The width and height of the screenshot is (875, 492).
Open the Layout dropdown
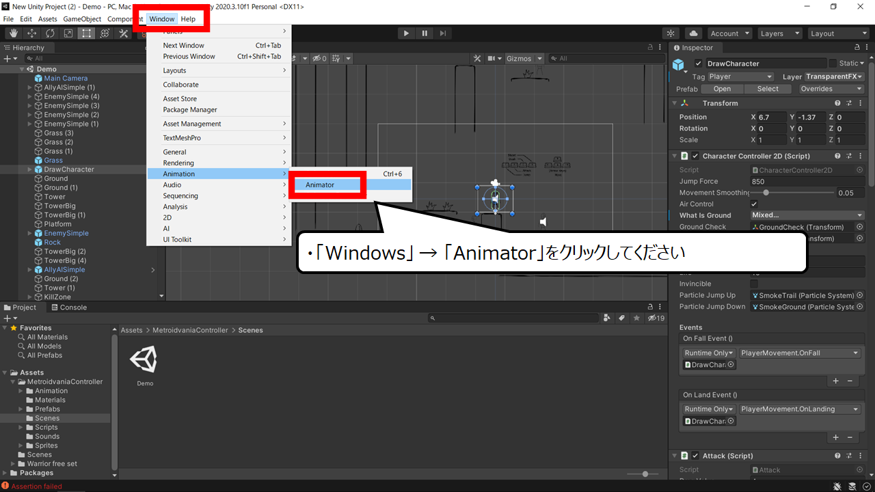tap(837, 33)
